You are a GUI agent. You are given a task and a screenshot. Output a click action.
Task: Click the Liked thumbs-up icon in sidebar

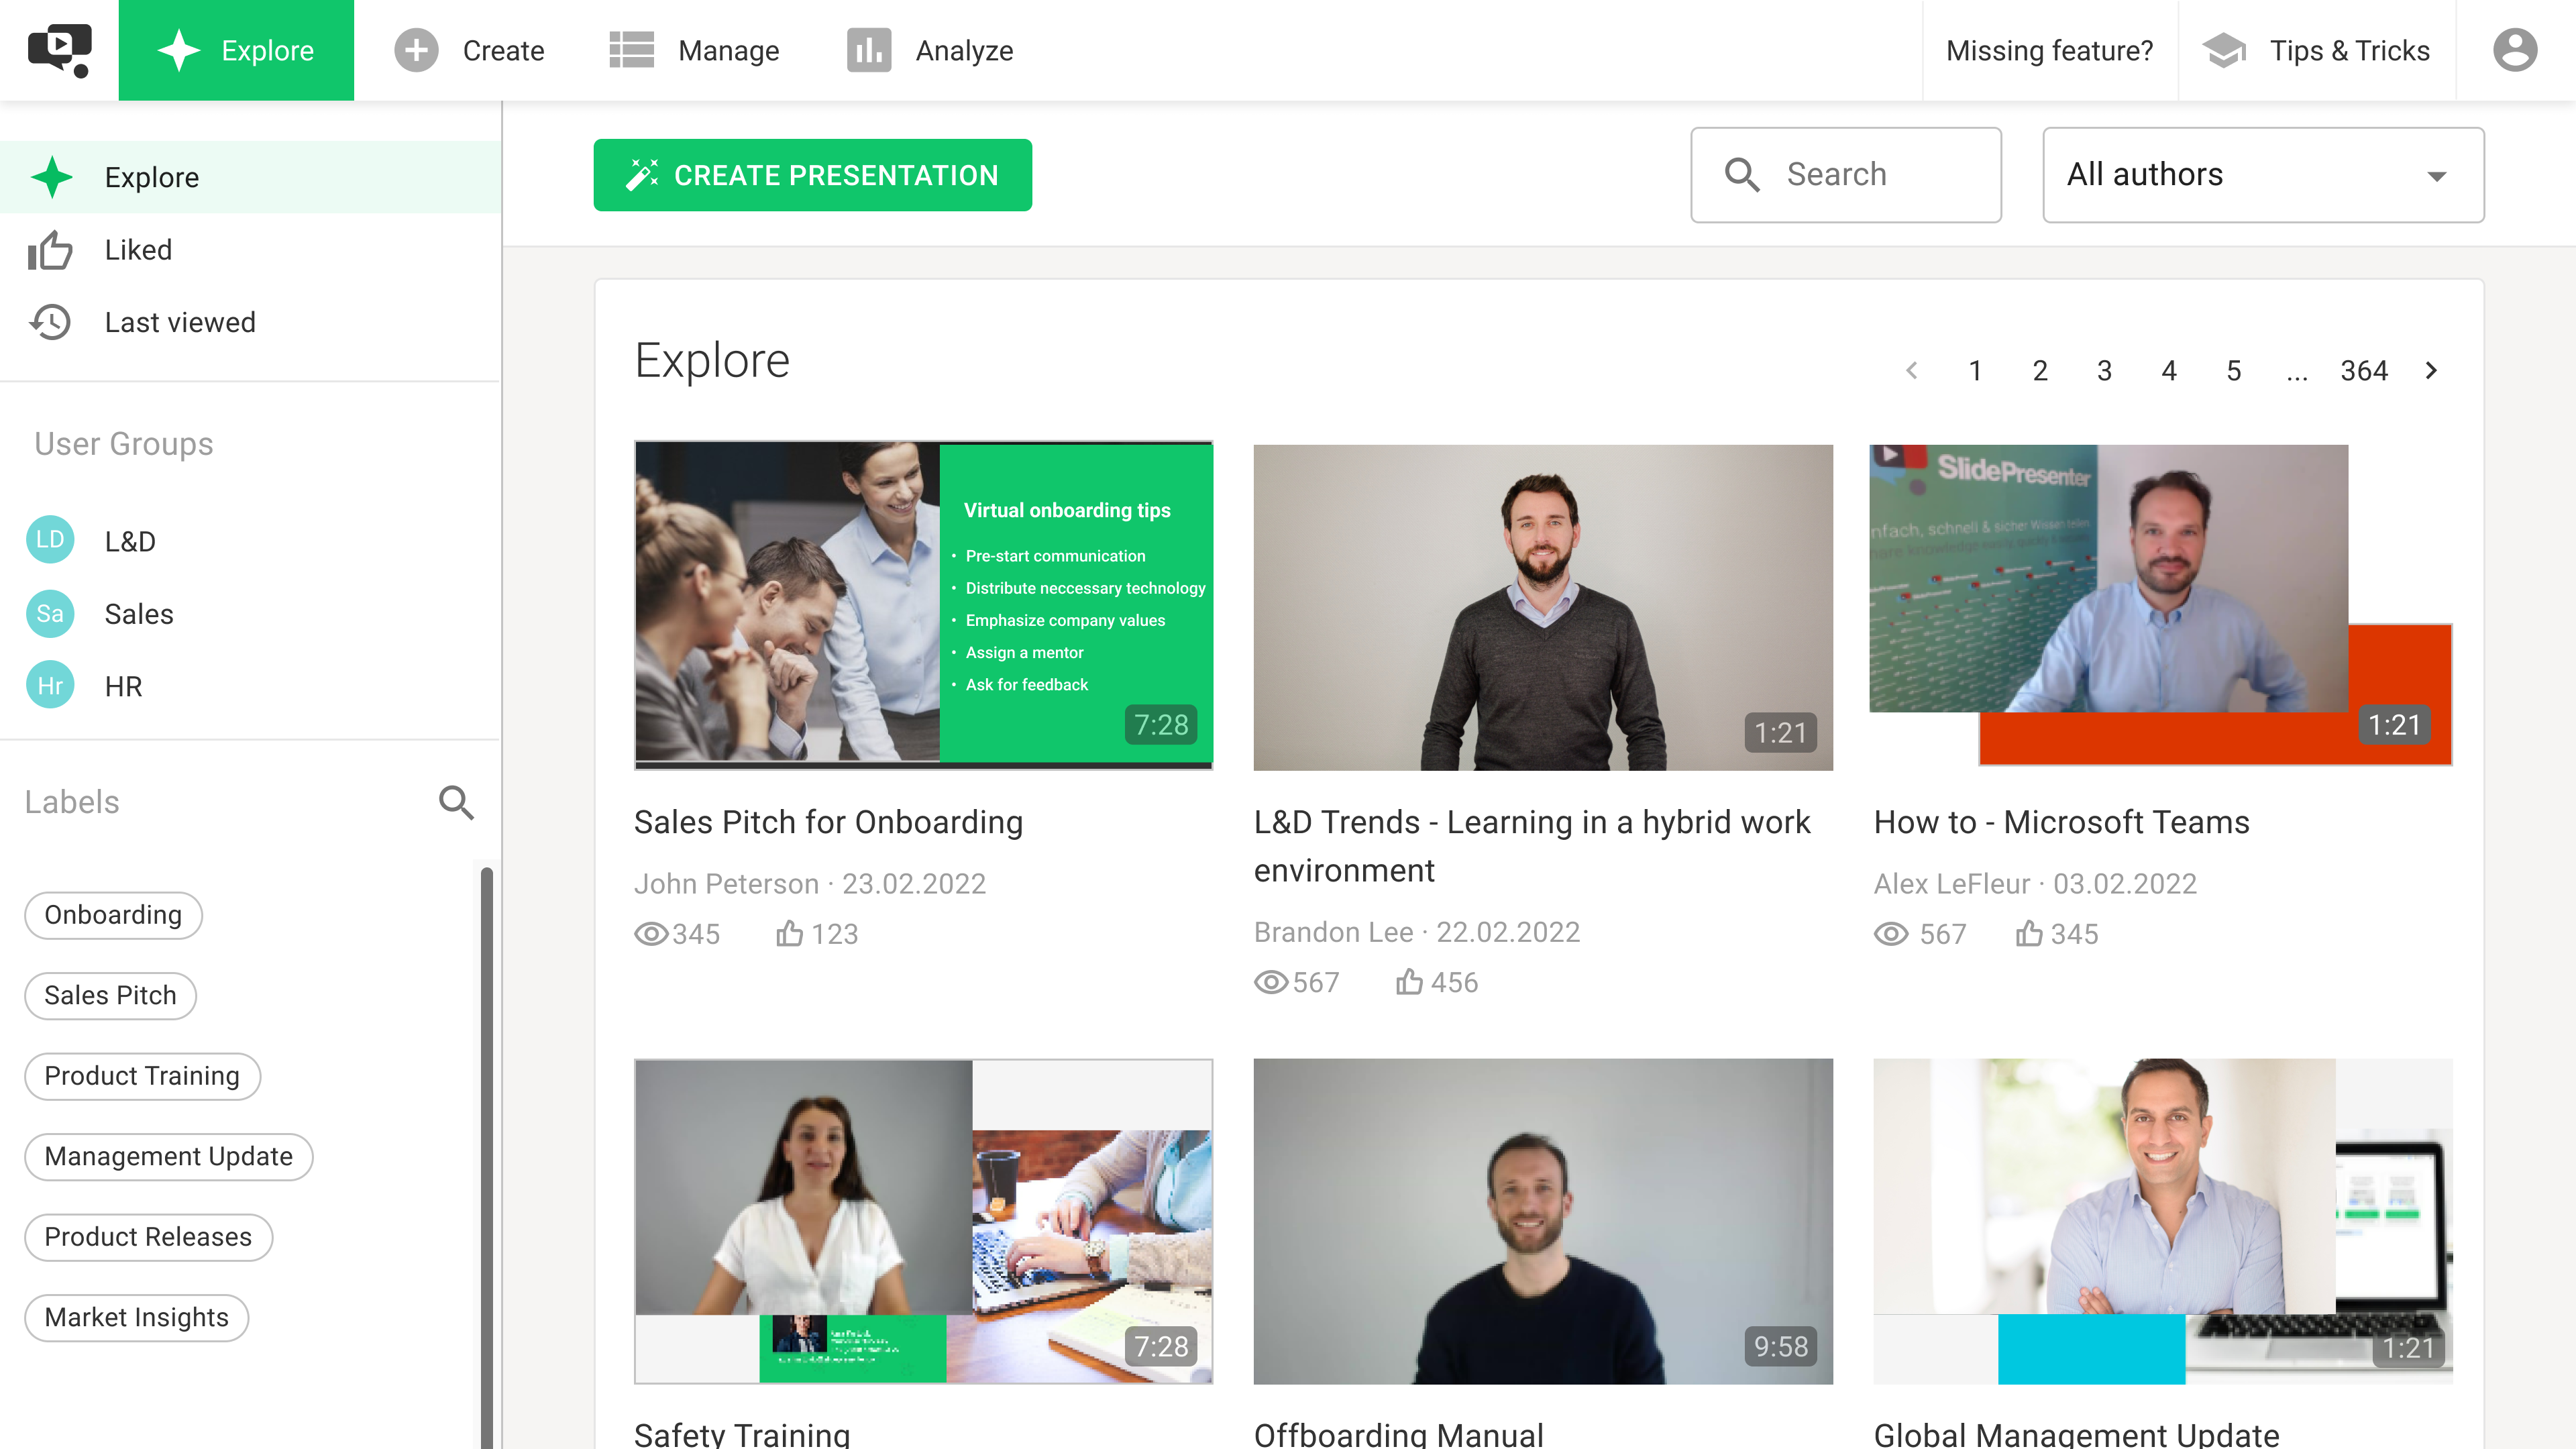51,250
